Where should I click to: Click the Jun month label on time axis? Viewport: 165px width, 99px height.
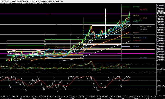click(x=34, y=98)
